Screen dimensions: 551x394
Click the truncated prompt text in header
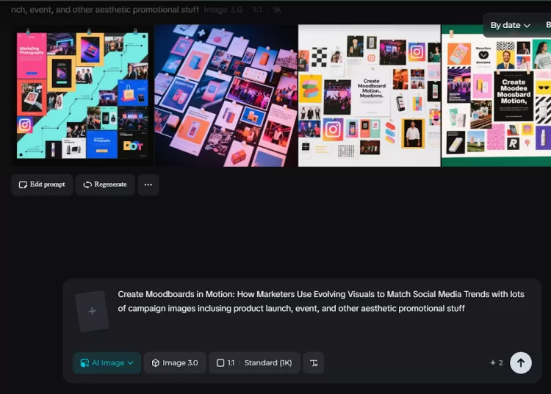[x=104, y=10]
